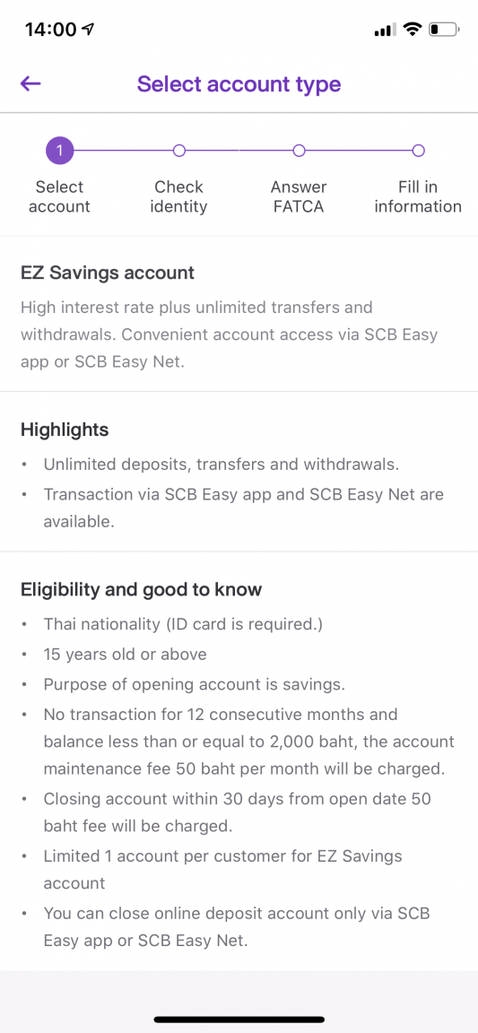The width and height of the screenshot is (478, 1033).
Task: Tap the purple back arrow
Action: pos(30,83)
